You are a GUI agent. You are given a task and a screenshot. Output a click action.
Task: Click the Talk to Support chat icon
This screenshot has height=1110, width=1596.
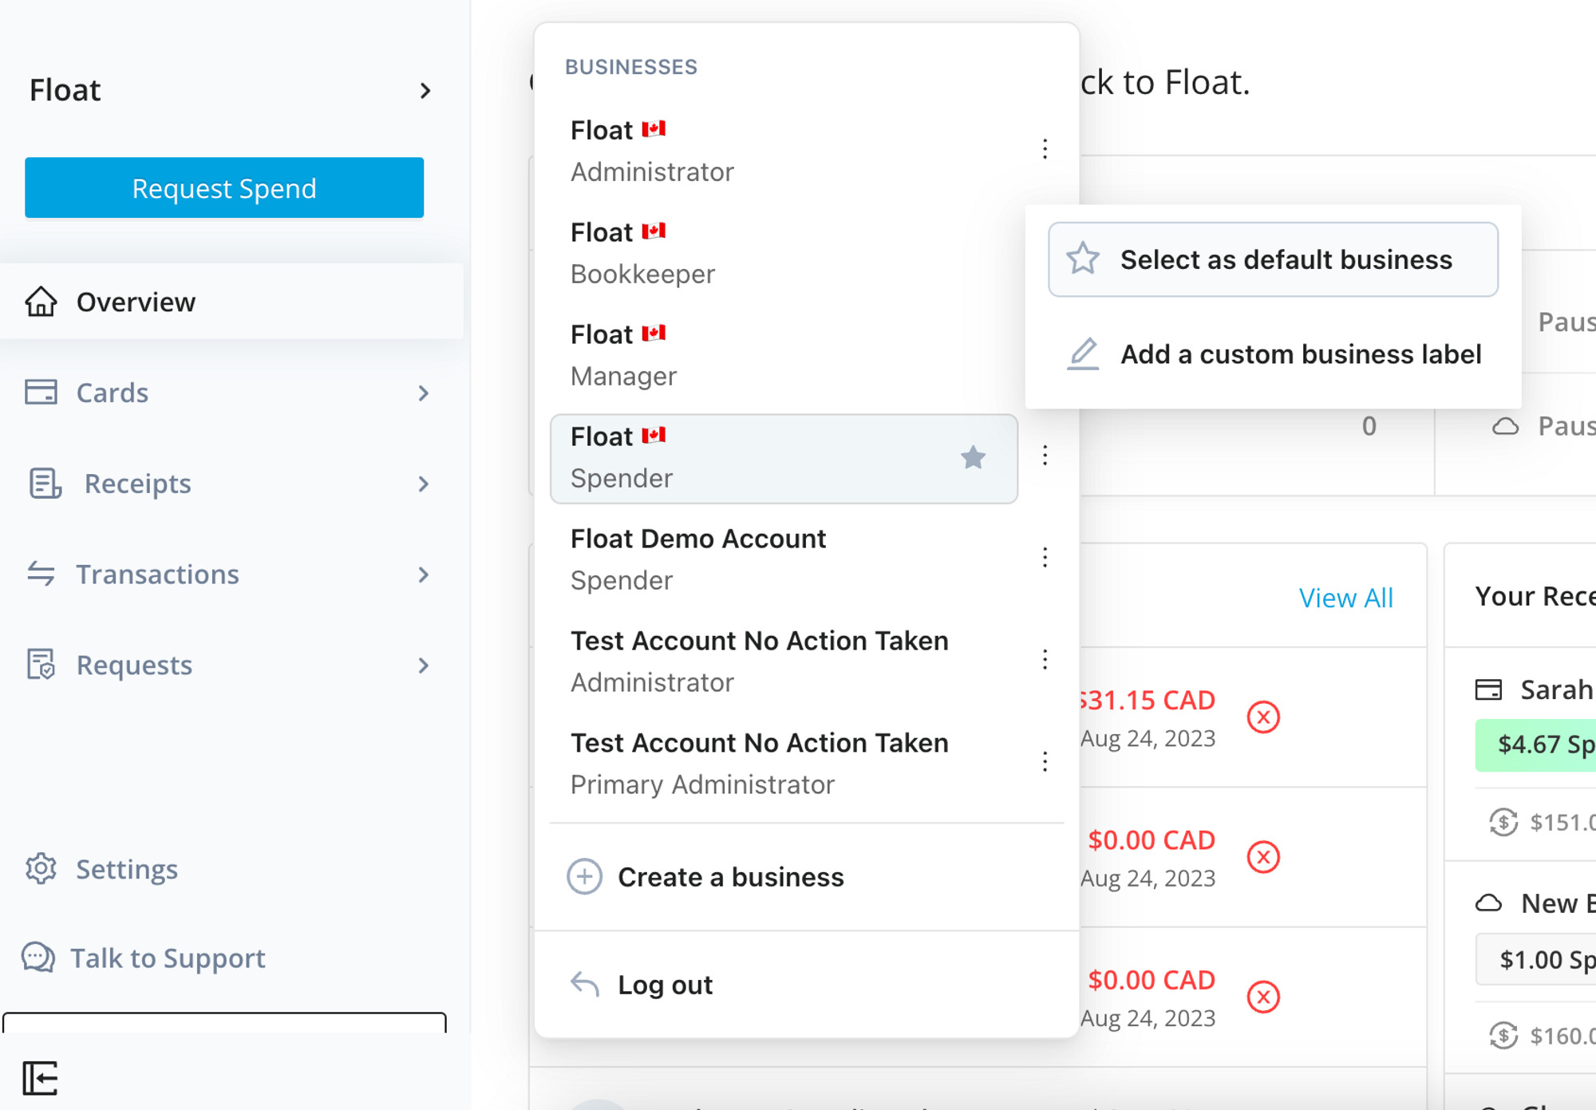pyautogui.click(x=38, y=958)
